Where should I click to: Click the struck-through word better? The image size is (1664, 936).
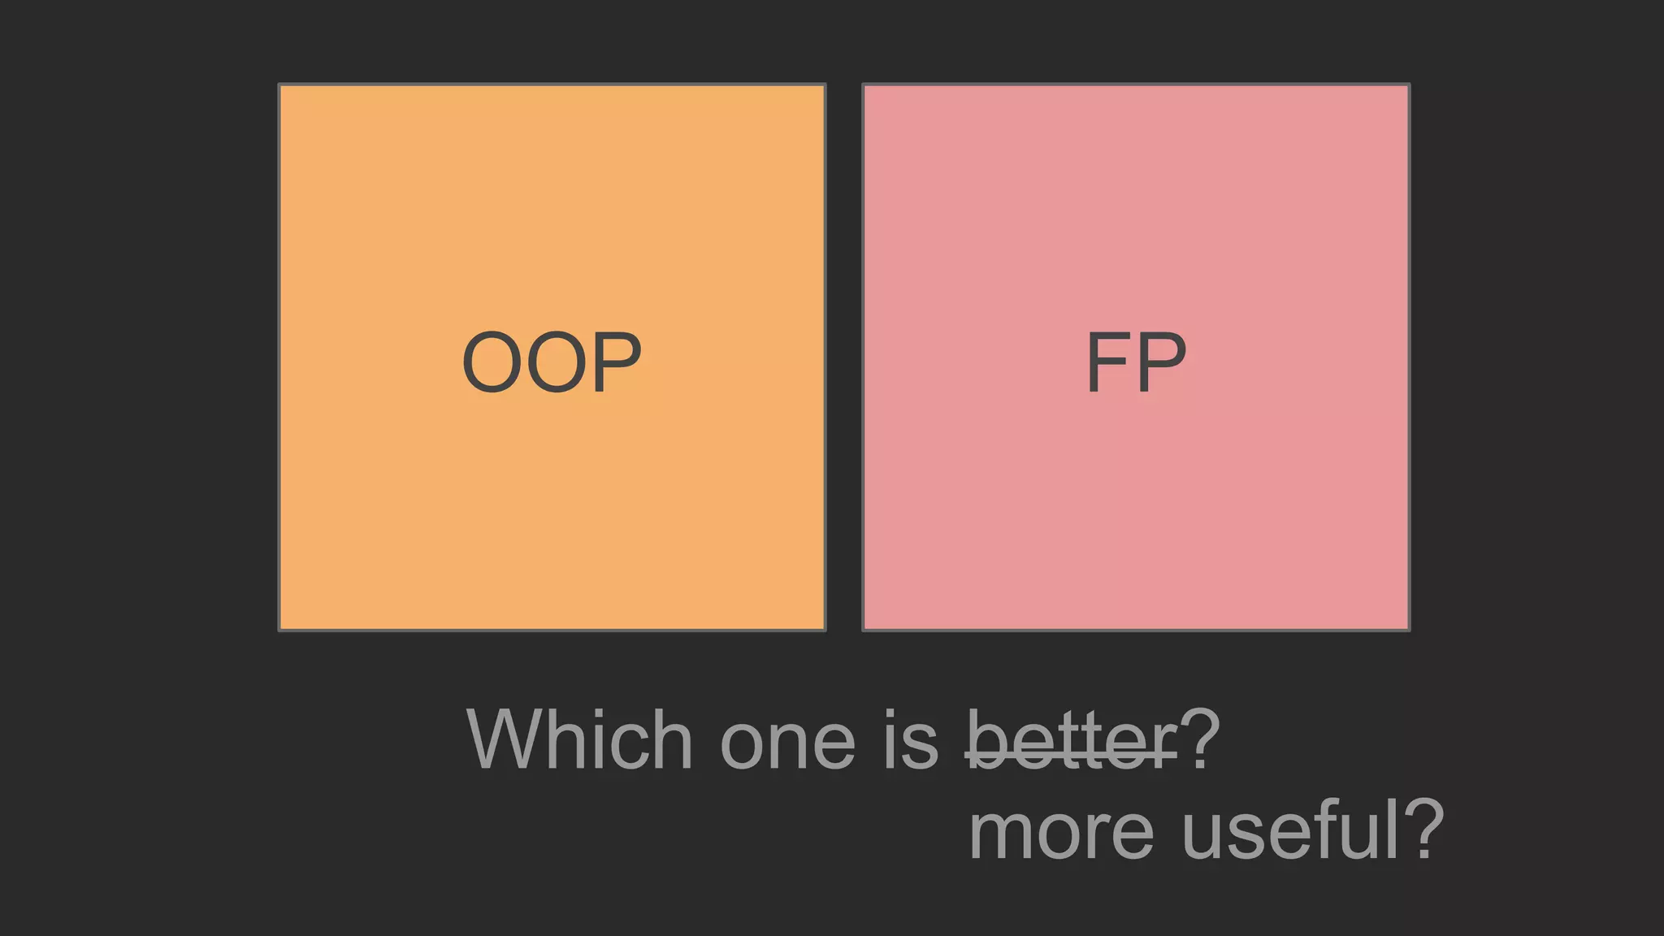1071,741
